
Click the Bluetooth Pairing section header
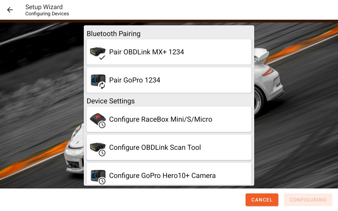(114, 34)
